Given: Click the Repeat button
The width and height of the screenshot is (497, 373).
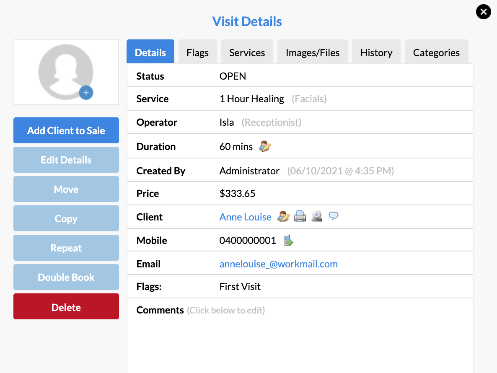Looking at the screenshot, I should click(66, 248).
